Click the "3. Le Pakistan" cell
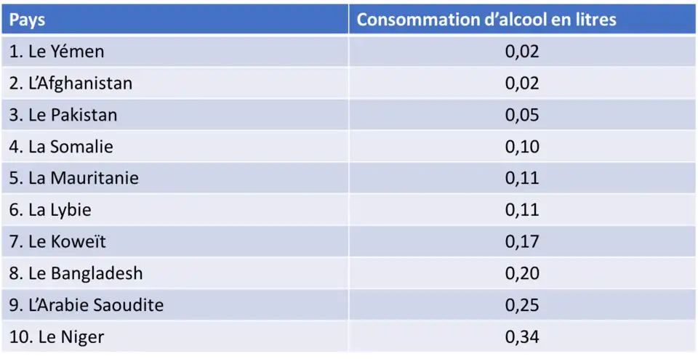698x359 pixels. (x=63, y=115)
